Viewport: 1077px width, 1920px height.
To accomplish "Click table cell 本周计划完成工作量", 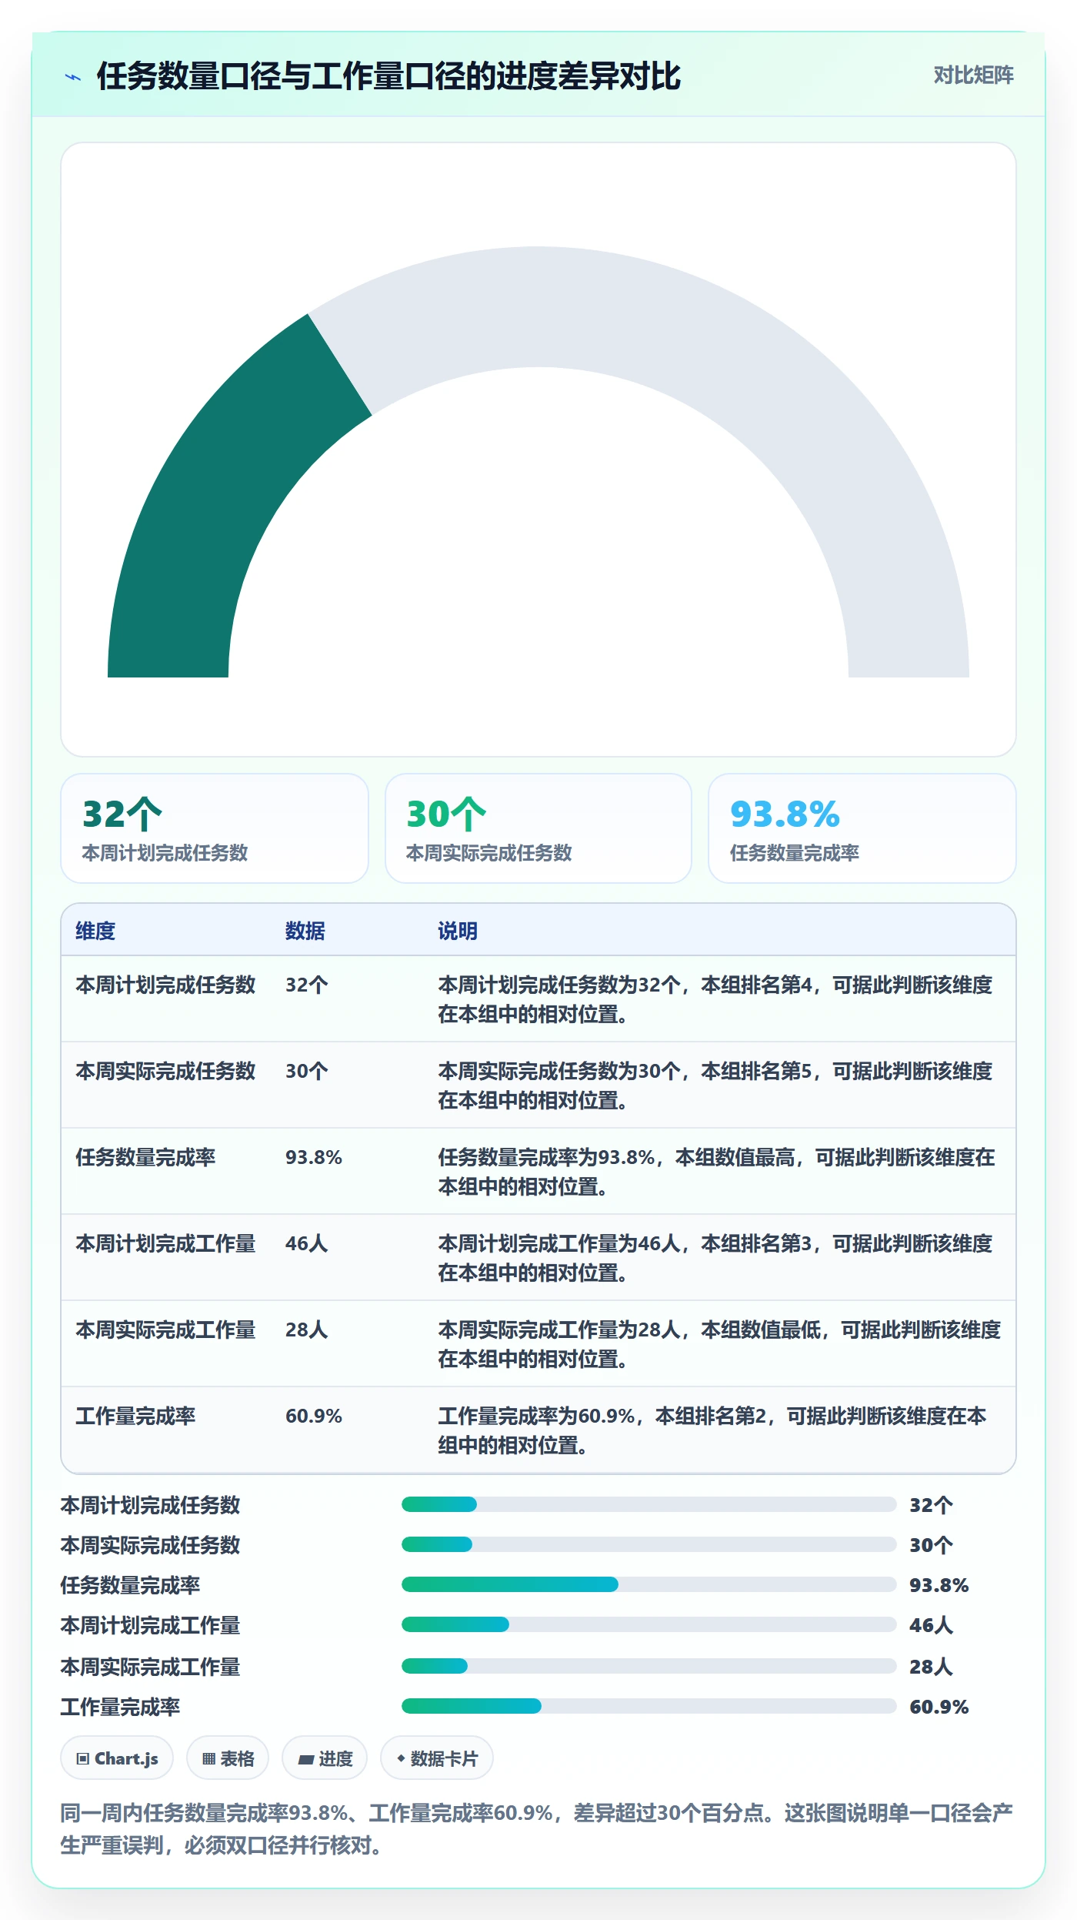I will pos(165,1243).
